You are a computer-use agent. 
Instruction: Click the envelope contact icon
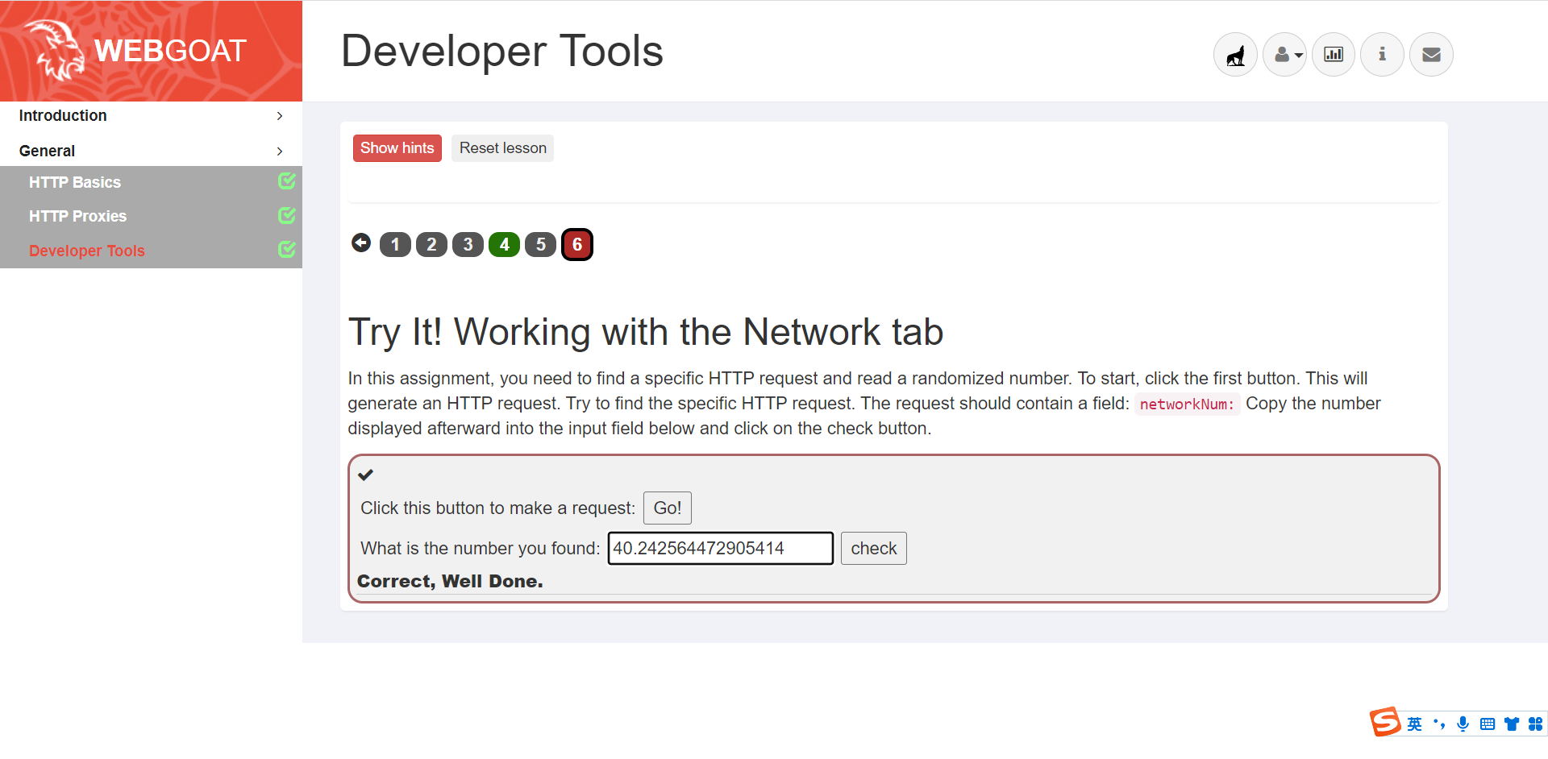point(1431,54)
